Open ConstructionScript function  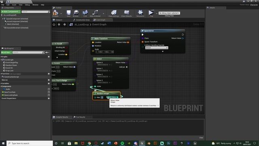[x=11, y=77]
